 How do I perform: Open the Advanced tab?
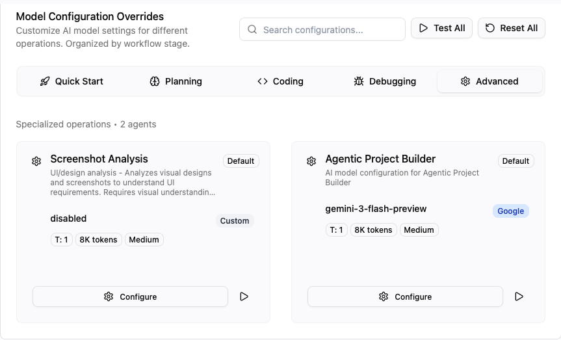tap(489, 81)
